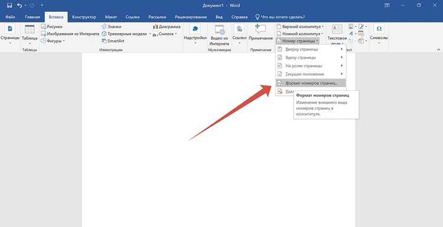Click the Undo arrow icon

point(19,5)
